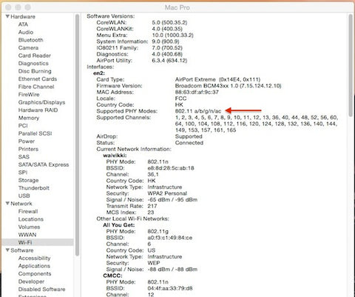Select the MAC Address value 88:63:df:af:9c:37
Viewport: 355px width, 297px height.
197,92
